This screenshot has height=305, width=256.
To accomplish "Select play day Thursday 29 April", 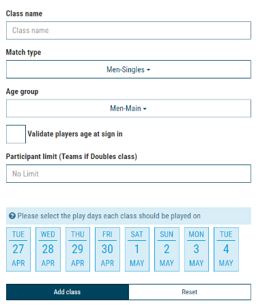I will [78, 249].
